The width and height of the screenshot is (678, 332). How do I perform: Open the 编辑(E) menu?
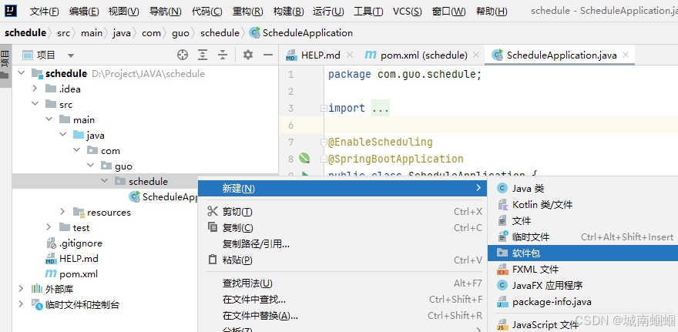(84, 12)
